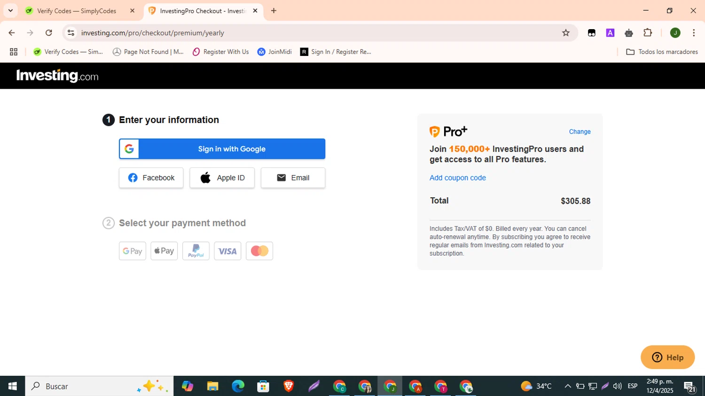Open the Chrome profile J avatar
Screen dimensions: 705x396
point(675,33)
